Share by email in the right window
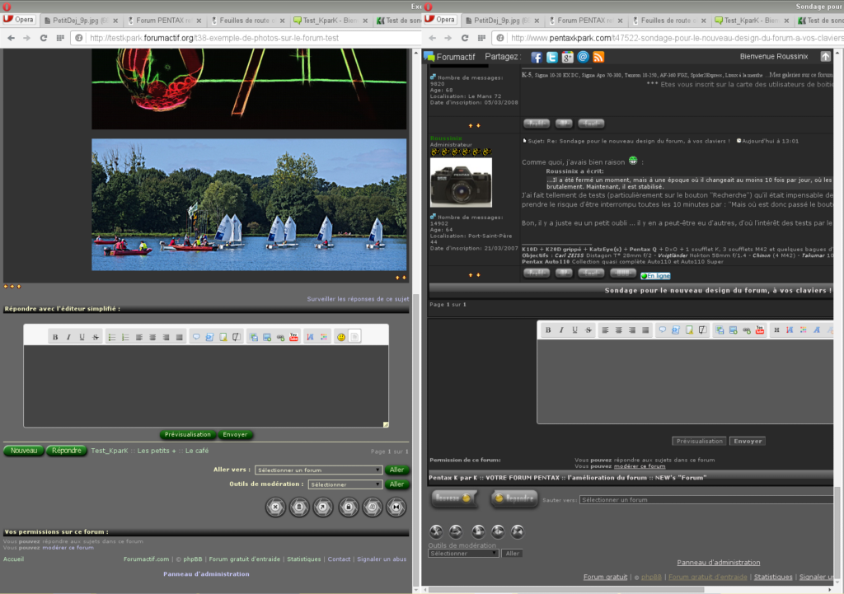 tap(583, 57)
